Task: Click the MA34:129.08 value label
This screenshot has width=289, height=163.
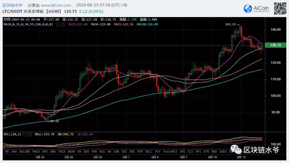Action: [101, 24]
